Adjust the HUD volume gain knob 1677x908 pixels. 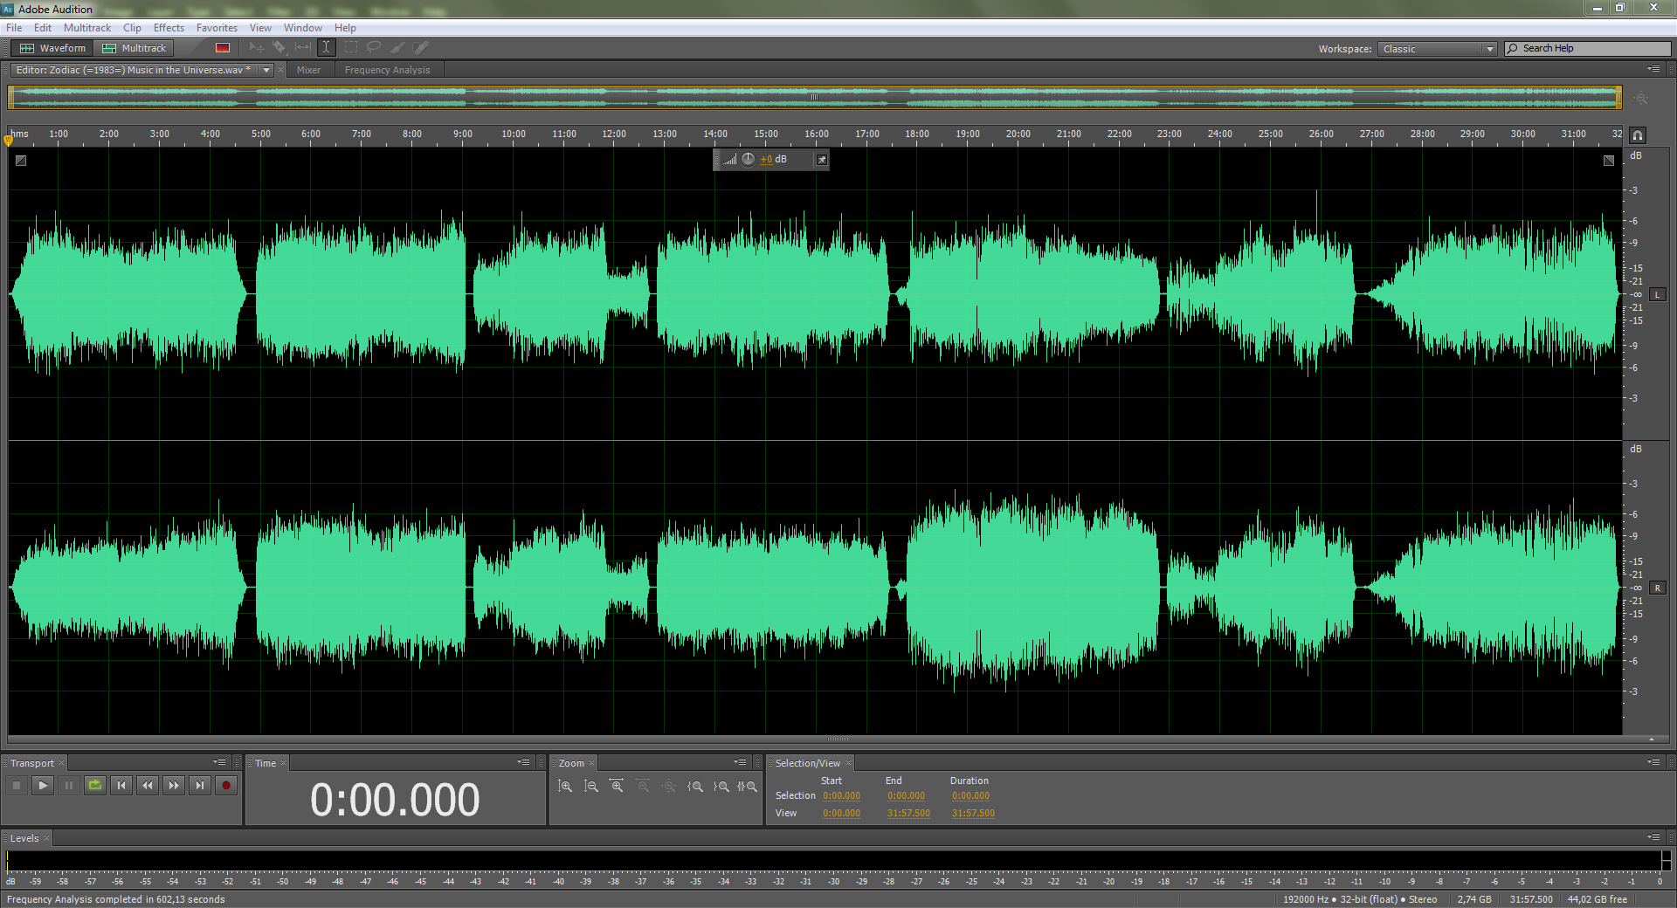pyautogui.click(x=749, y=159)
